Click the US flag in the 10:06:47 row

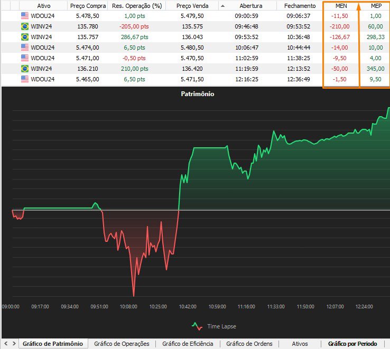pyautogui.click(x=25, y=47)
